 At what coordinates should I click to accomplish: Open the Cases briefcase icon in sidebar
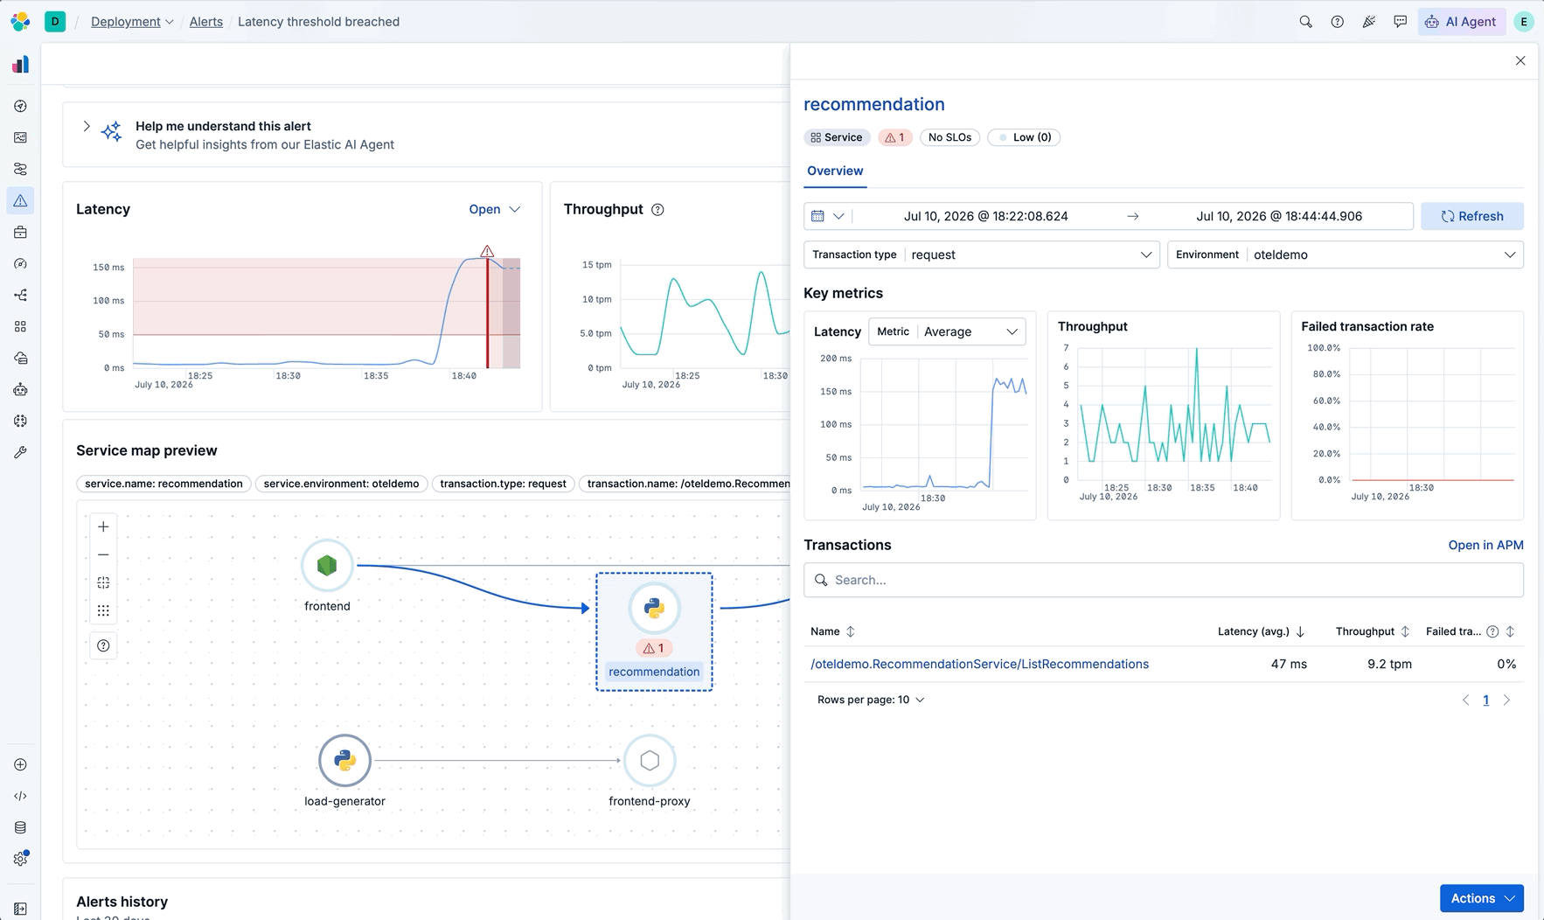pos(20,232)
